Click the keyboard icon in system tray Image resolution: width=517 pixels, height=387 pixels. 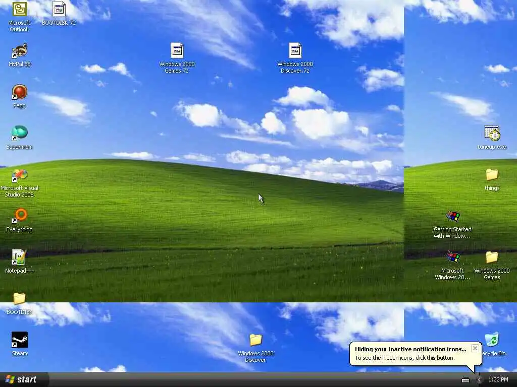[x=466, y=380]
